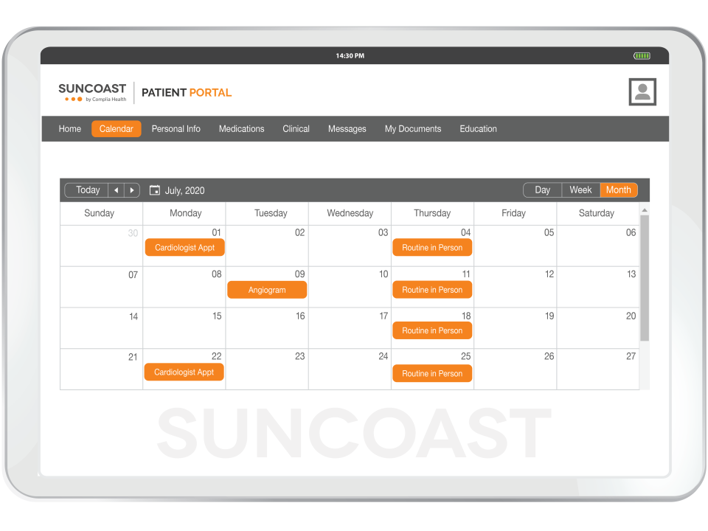The width and height of the screenshot is (708, 531).
Task: Click the next month arrow
Action: (x=132, y=190)
